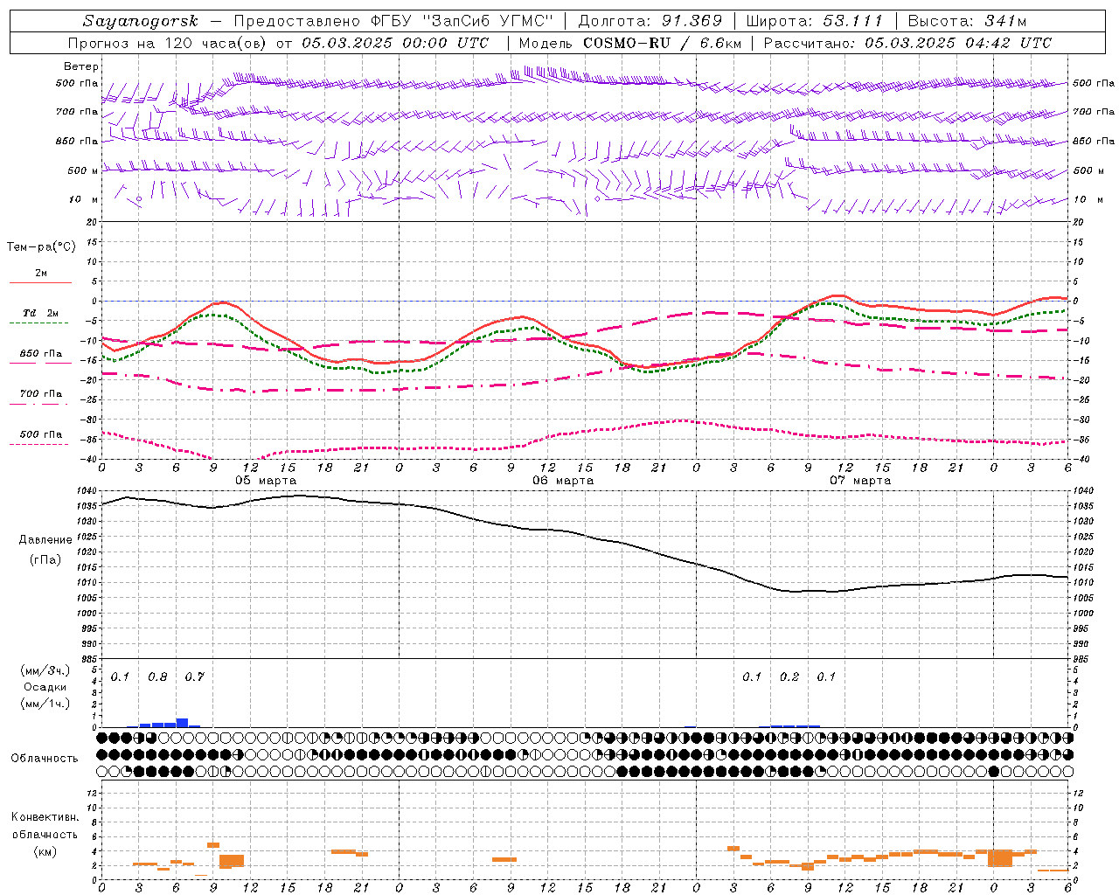Click the '20' value on right temperature axis
The height and width of the screenshot is (895, 1119).
1079,222
